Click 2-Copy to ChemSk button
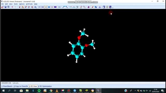The width and height of the screenshot is (166, 93). pos(21,86)
